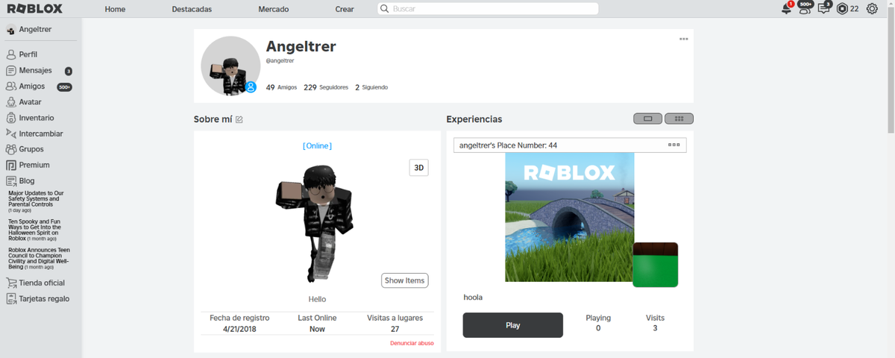Open the 49 Amigos list
The width and height of the screenshot is (895, 358).
click(x=281, y=87)
